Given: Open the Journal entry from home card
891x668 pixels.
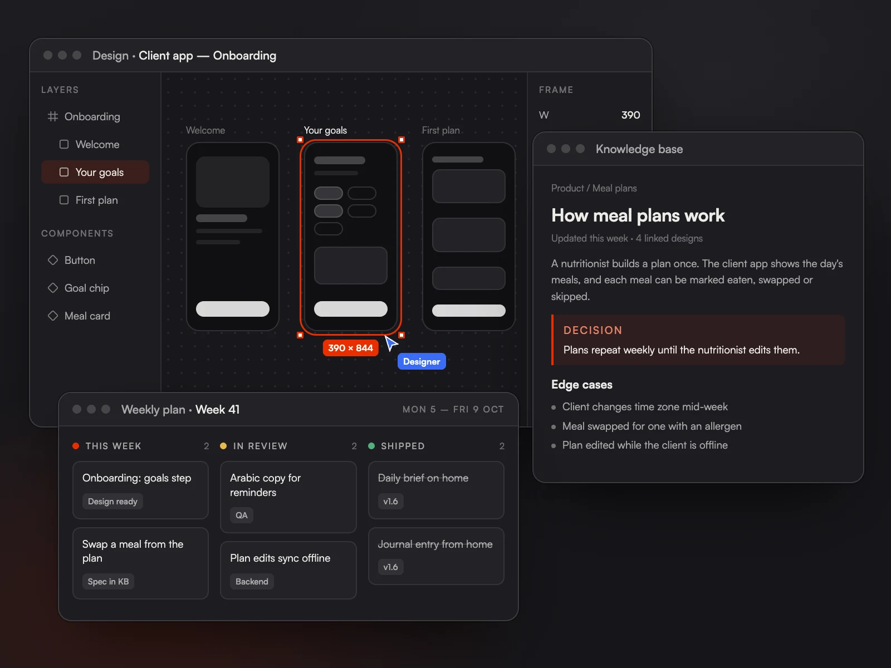Looking at the screenshot, I should [436, 556].
